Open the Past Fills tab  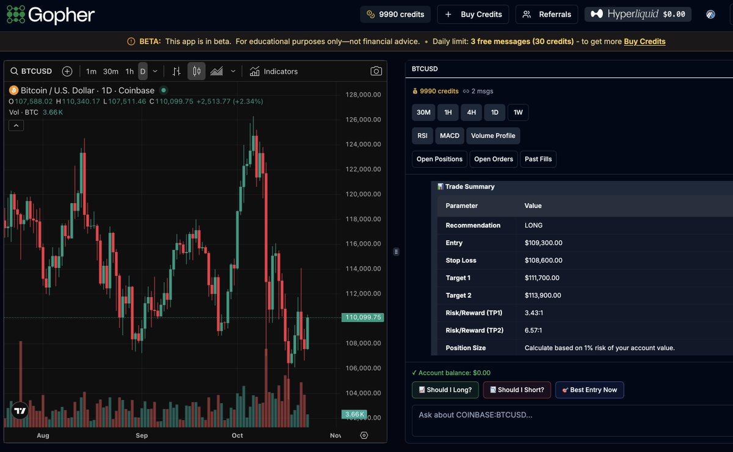point(538,159)
